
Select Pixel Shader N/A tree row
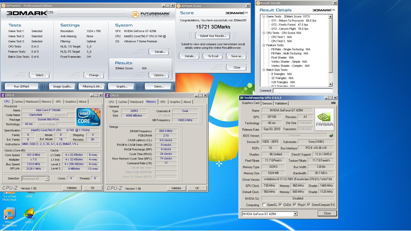pos(282,57)
